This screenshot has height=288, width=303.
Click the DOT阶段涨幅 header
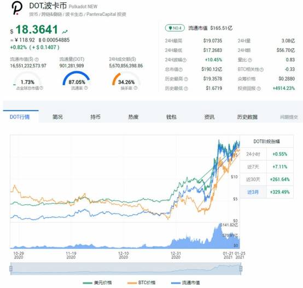point(267,142)
